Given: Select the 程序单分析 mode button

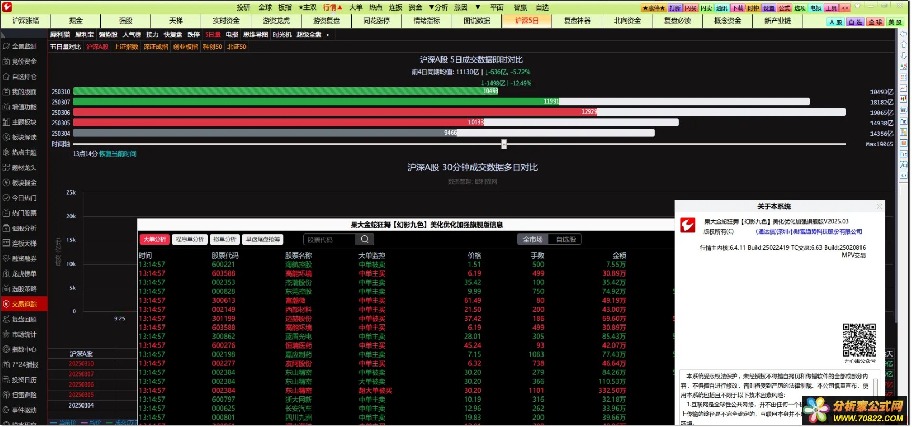Looking at the screenshot, I should 190,239.
